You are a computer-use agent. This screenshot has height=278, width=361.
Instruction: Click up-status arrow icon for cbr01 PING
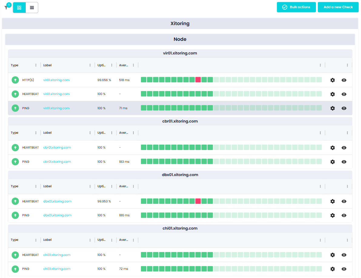pos(15,162)
